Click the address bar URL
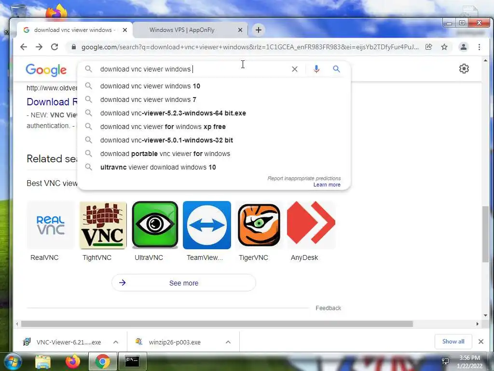This screenshot has width=494, height=371. tap(250, 47)
